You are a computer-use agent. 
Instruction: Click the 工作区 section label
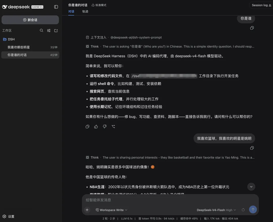7,31
